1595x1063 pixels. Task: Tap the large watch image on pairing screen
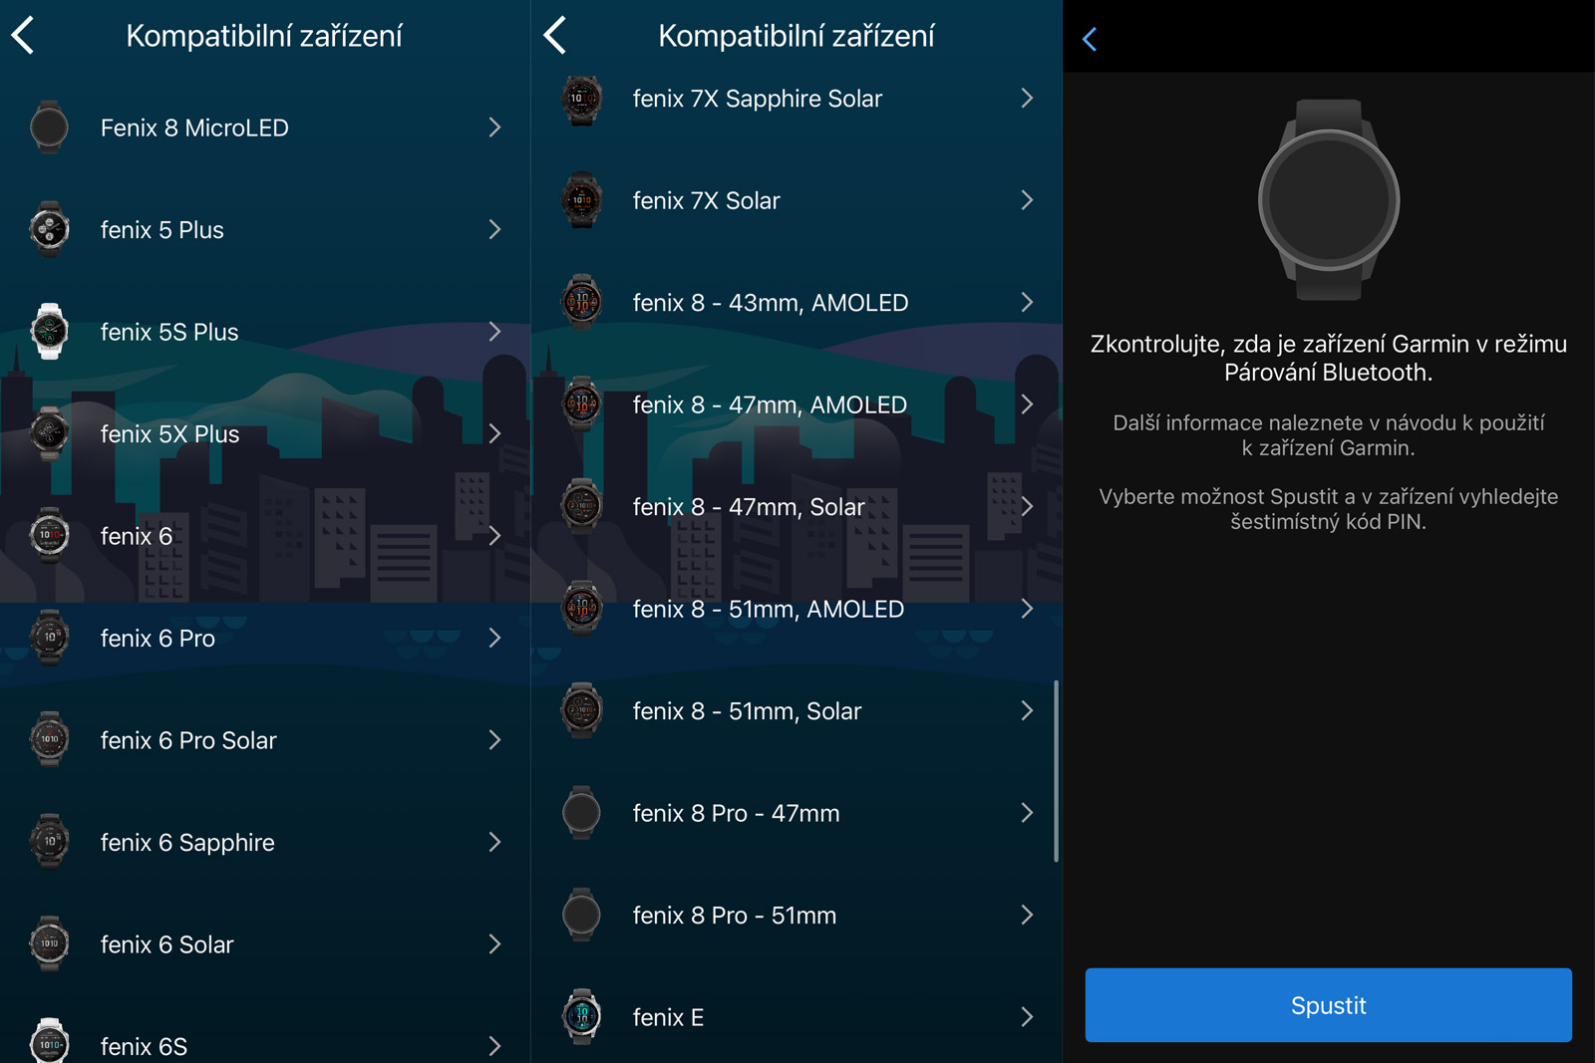pyautogui.click(x=1329, y=200)
